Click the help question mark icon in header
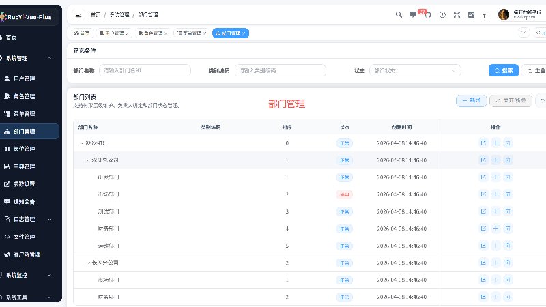The width and height of the screenshot is (546, 307). [x=442, y=14]
